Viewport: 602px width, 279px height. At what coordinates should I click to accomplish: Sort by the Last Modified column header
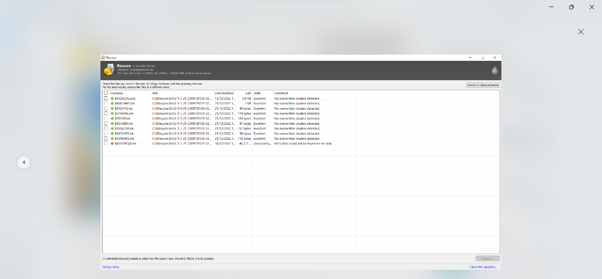tap(224, 93)
